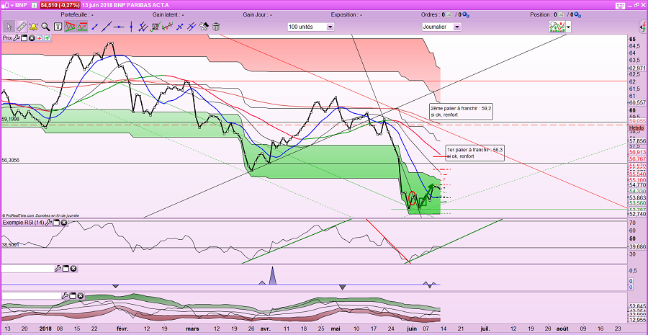Screen dimensions: 648x335
Task: Move the Prix panel down
Action: point(40,37)
